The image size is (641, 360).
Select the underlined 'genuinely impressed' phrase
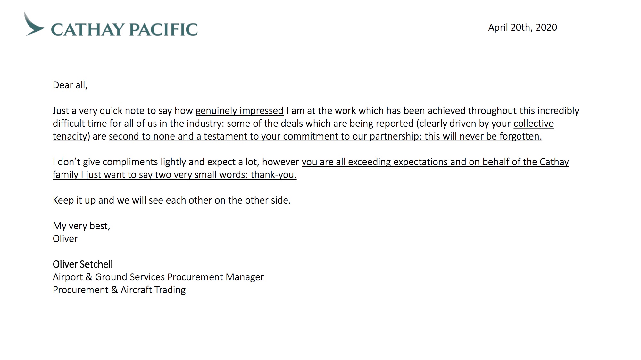point(239,111)
